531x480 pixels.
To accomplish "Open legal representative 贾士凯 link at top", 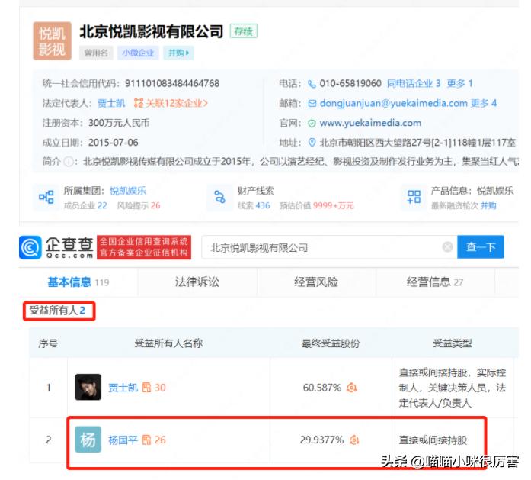I will click(111, 103).
